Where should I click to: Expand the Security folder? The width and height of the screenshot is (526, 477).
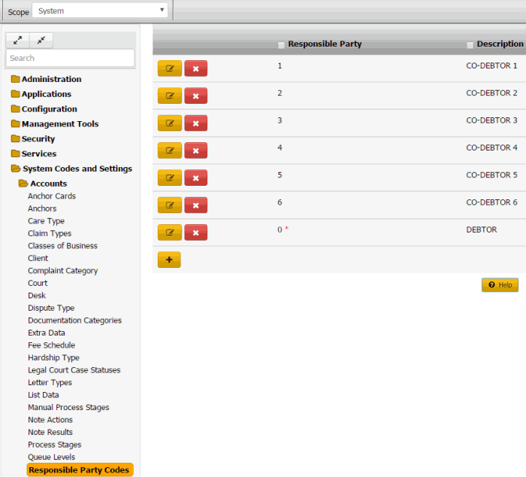(x=38, y=138)
